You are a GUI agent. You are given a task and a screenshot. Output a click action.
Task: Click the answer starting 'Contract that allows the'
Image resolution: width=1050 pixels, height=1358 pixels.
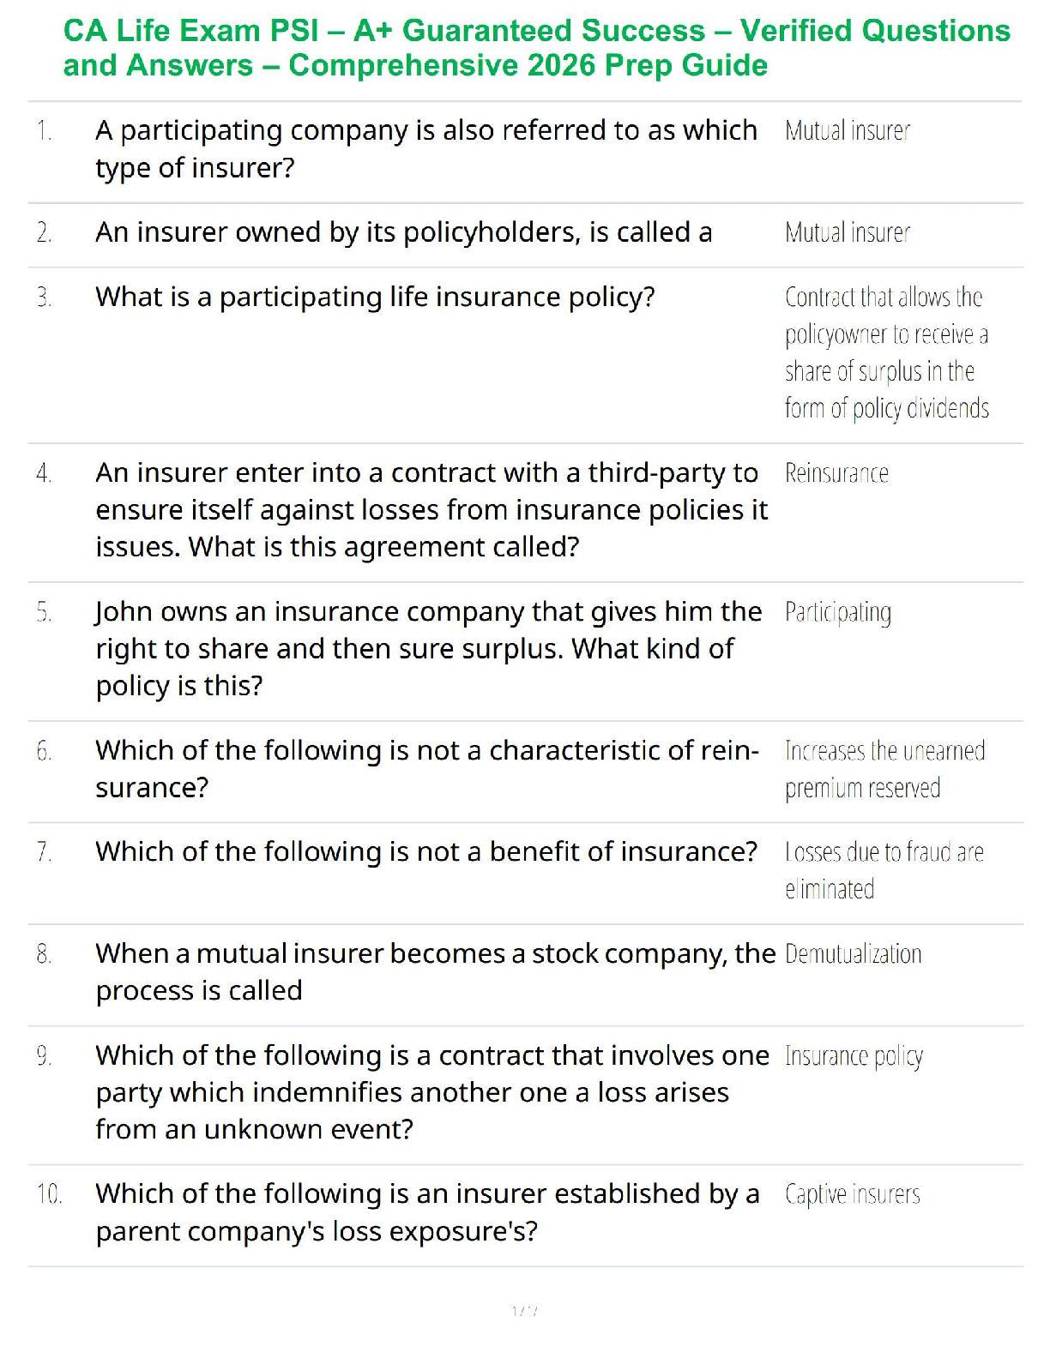click(x=886, y=352)
